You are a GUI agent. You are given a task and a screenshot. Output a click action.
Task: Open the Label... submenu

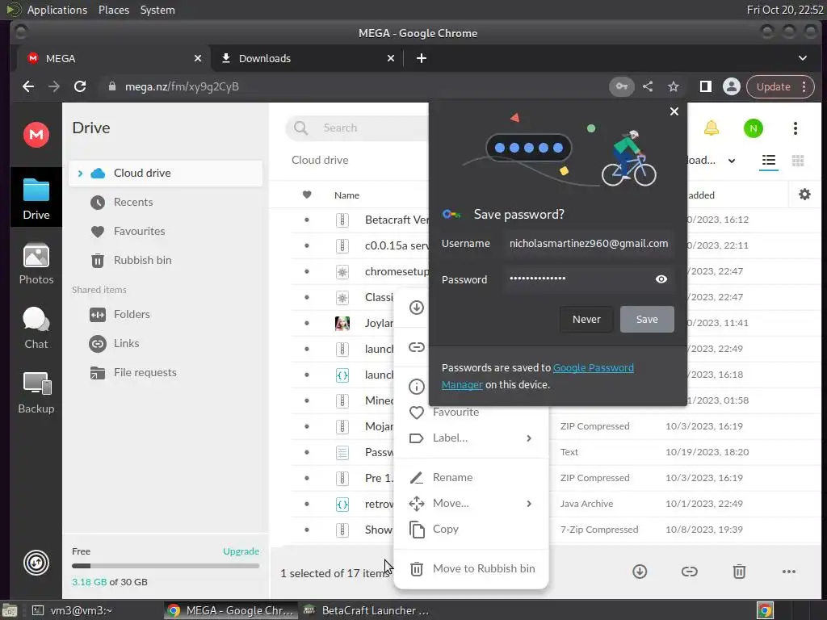click(x=472, y=438)
